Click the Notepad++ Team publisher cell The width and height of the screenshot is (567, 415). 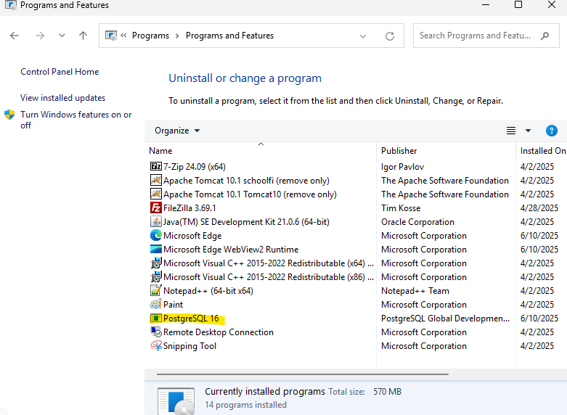pos(415,291)
